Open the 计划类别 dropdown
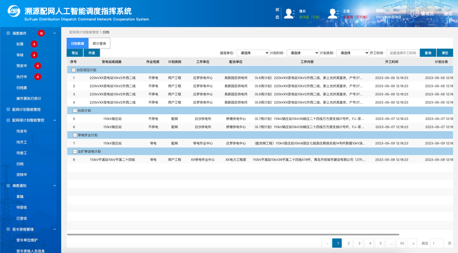The image size is (458, 253). [353, 53]
